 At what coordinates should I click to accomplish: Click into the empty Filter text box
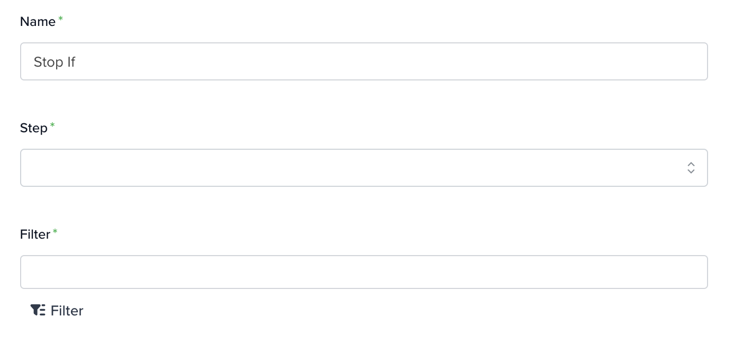click(364, 272)
